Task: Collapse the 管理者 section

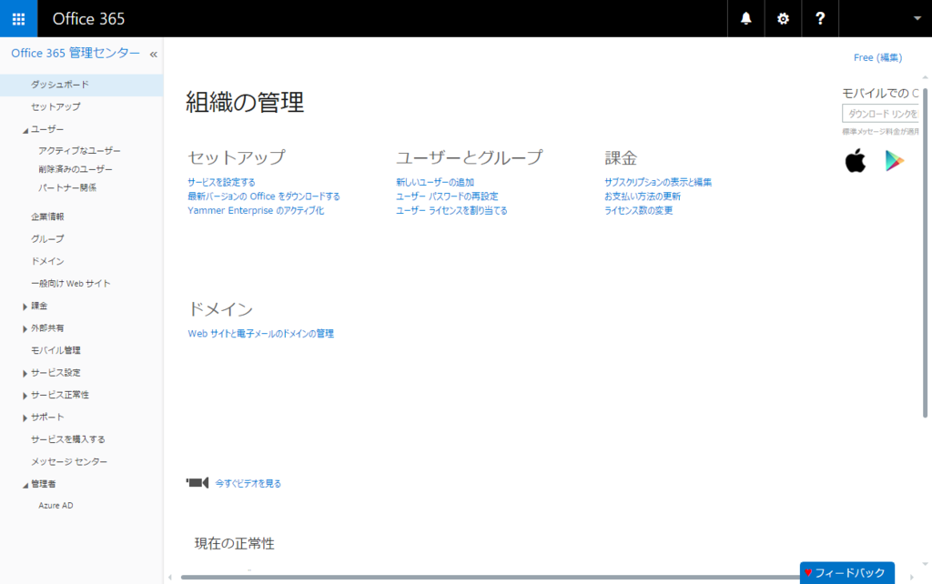Action: (x=25, y=485)
